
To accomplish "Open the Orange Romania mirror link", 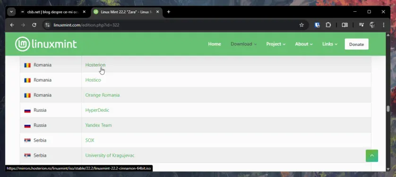I will [103, 95].
